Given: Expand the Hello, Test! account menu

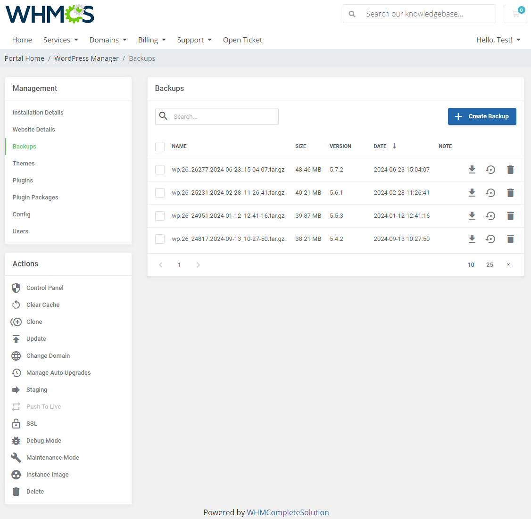Looking at the screenshot, I should tap(498, 40).
